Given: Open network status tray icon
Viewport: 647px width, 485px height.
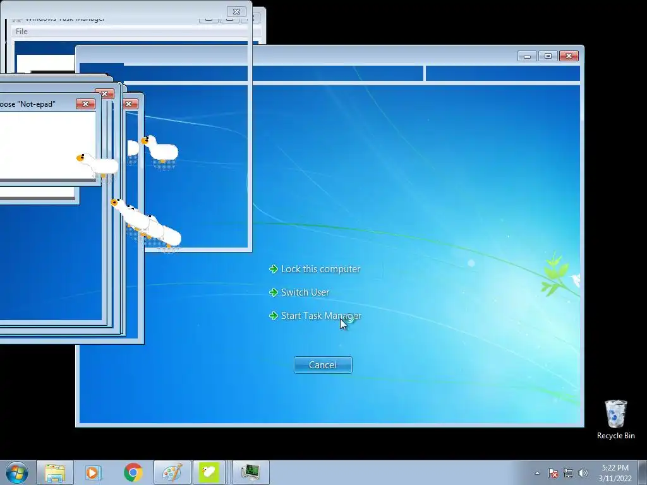Looking at the screenshot, I should (568, 473).
